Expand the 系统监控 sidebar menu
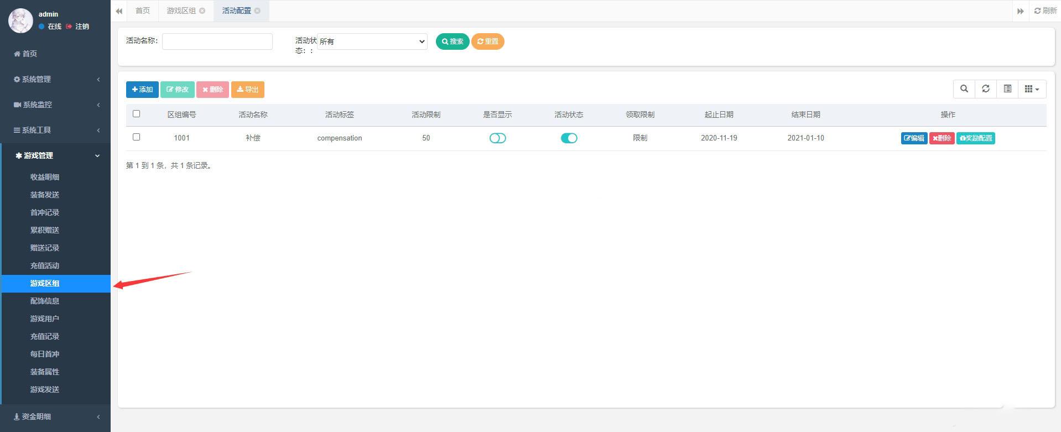1061x432 pixels. coord(55,105)
